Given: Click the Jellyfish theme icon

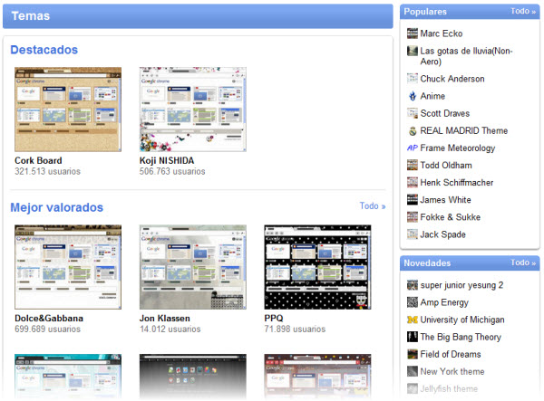Looking at the screenshot, I should (x=413, y=389).
